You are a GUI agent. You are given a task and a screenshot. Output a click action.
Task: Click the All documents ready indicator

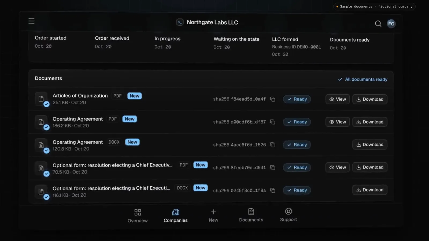click(x=363, y=79)
